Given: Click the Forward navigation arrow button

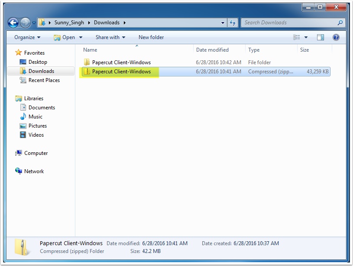Looking at the screenshot, I should (x=25, y=23).
